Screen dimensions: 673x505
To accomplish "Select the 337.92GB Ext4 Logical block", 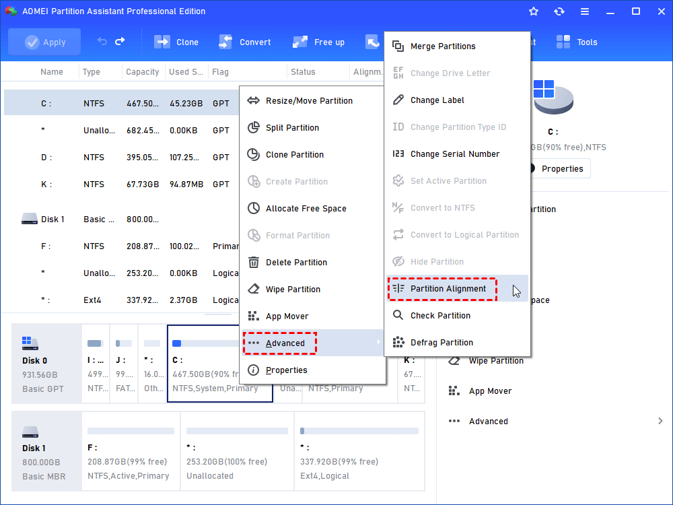I will click(359, 451).
